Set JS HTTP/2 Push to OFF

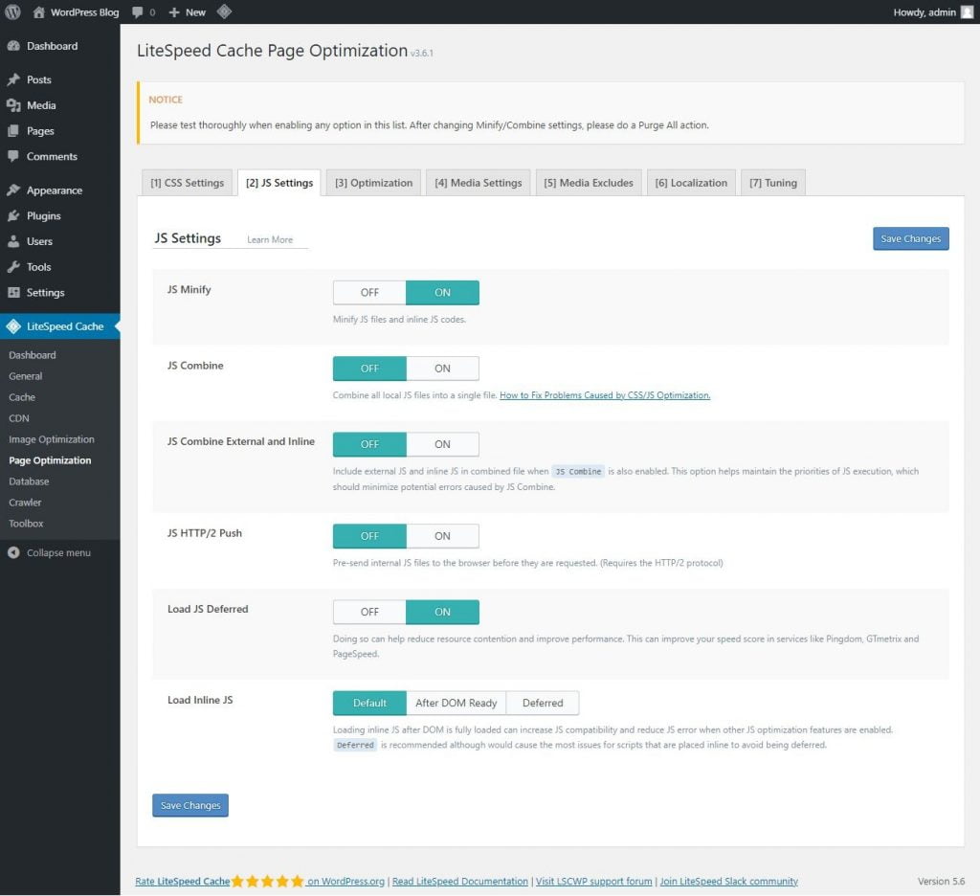(x=369, y=536)
